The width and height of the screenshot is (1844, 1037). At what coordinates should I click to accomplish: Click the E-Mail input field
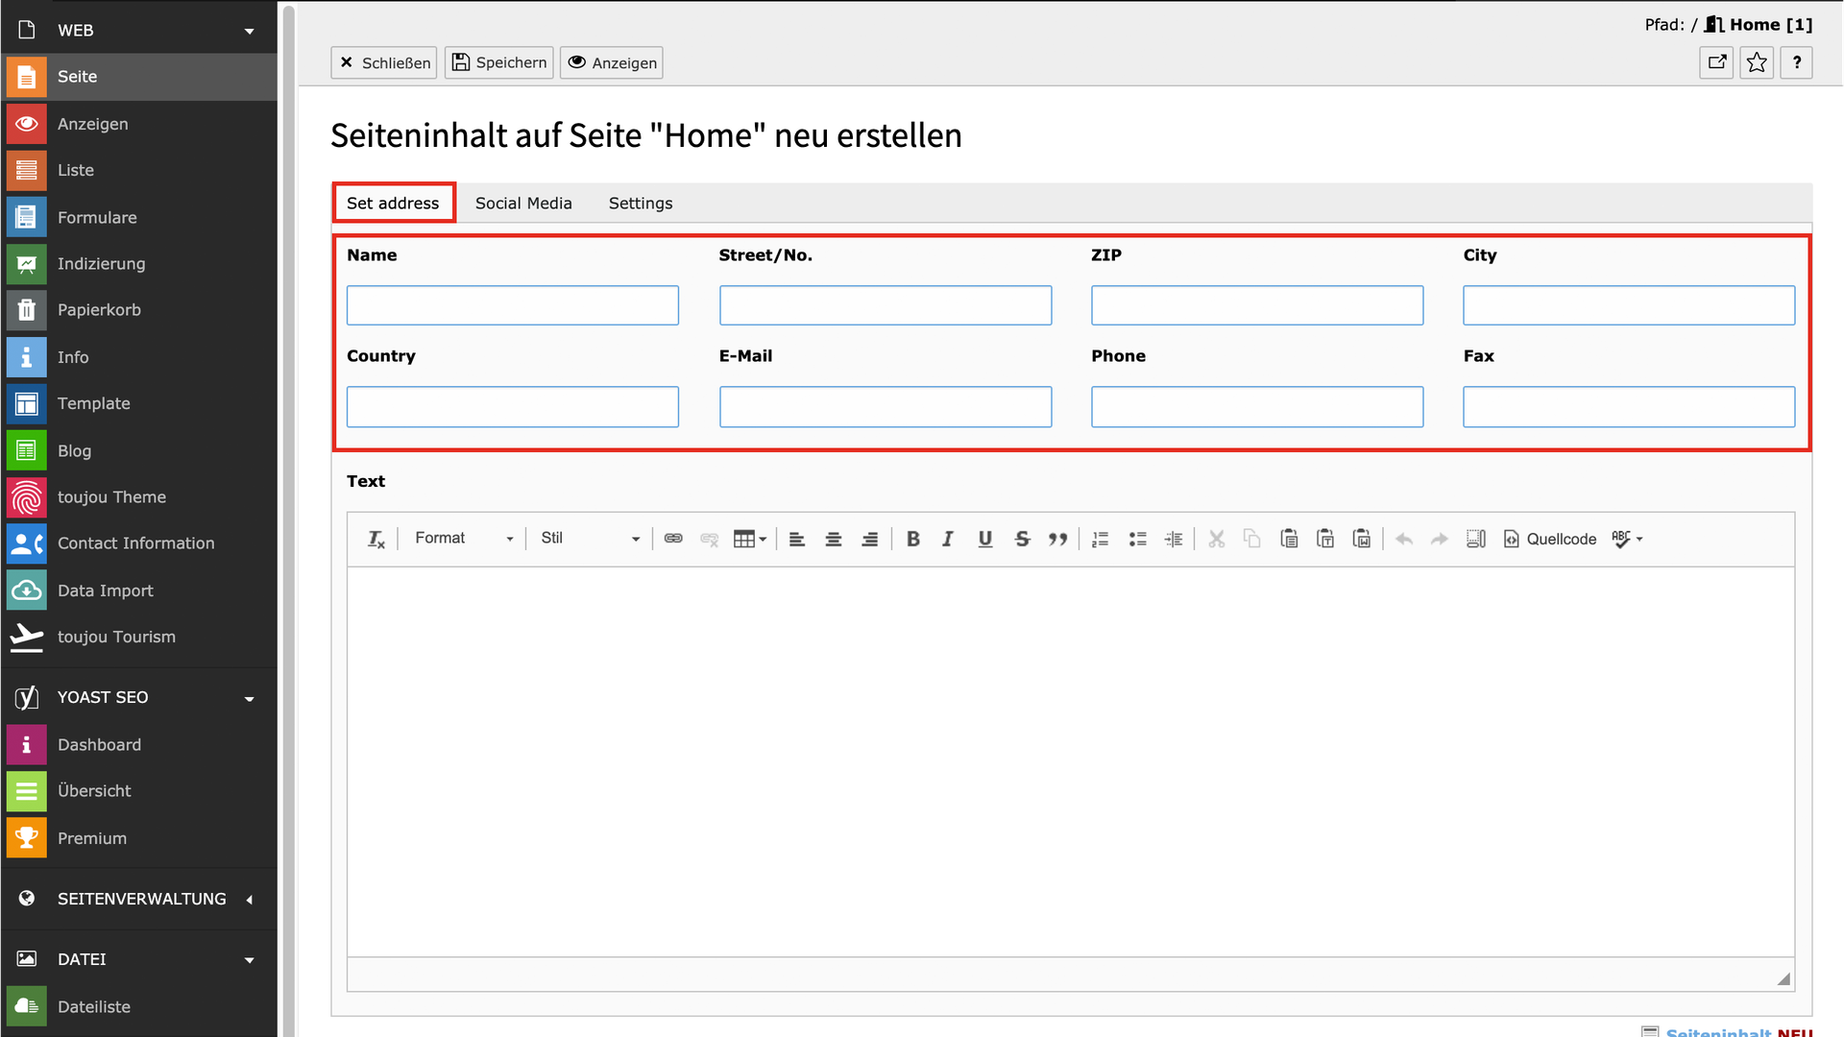[885, 407]
